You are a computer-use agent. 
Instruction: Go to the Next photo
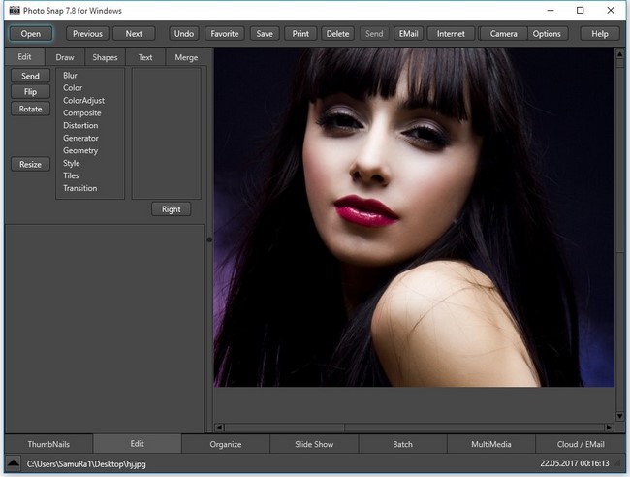coord(134,34)
